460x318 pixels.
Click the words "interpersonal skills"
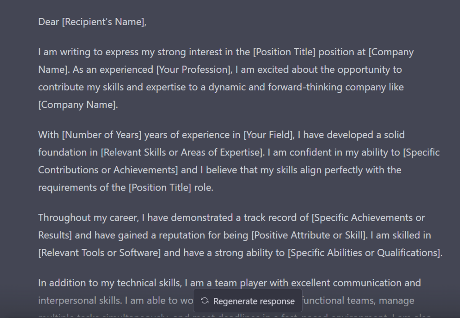click(80, 300)
